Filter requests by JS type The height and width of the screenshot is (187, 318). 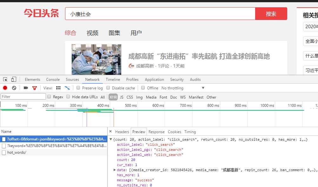click(x=122, y=97)
